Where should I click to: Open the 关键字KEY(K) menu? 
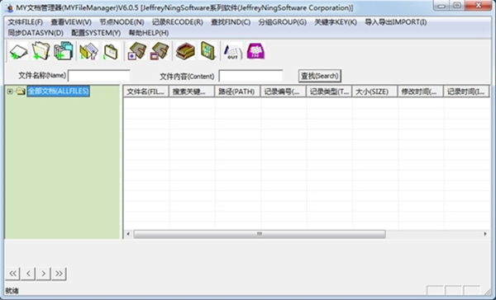point(336,22)
